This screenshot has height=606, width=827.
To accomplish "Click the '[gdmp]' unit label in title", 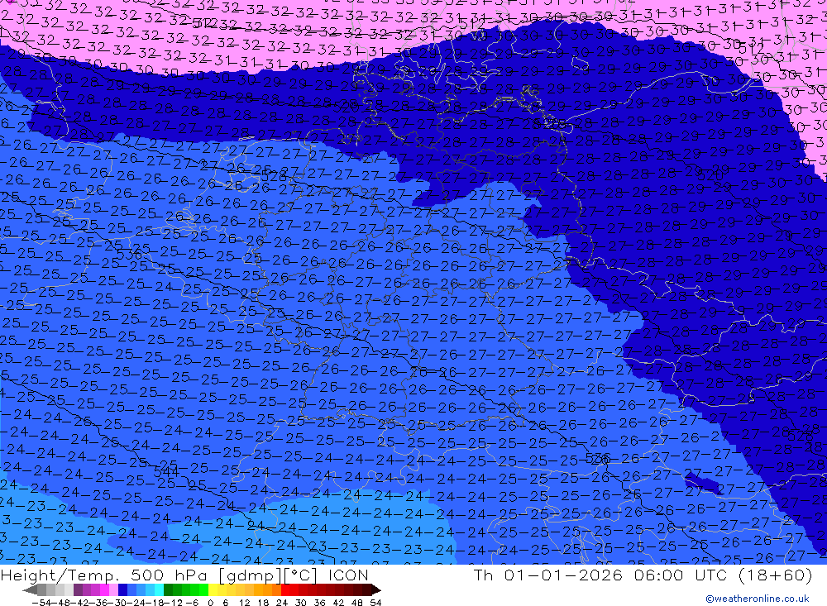I will [x=250, y=575].
